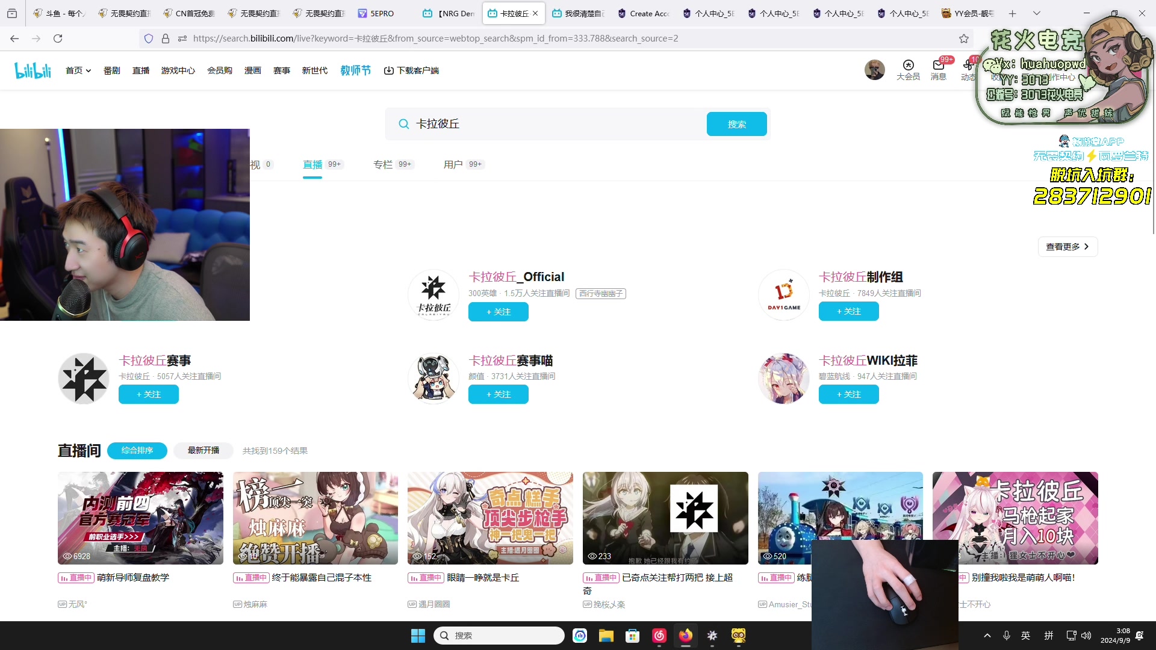Open NetEase Music icon in the taskbar

(x=659, y=636)
